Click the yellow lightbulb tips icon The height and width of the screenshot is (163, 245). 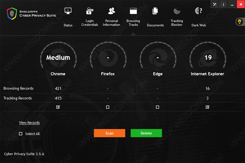[240, 22]
